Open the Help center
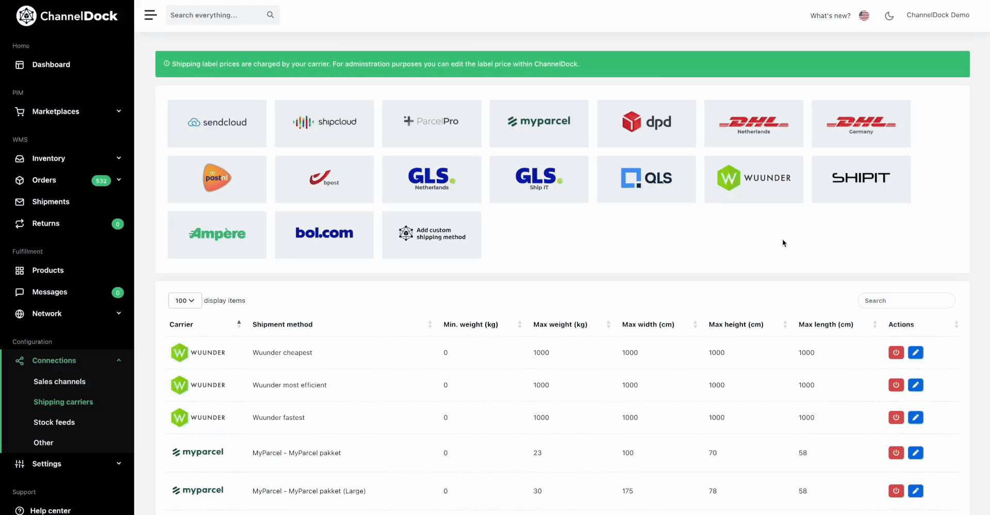The height and width of the screenshot is (515, 990). [50, 510]
